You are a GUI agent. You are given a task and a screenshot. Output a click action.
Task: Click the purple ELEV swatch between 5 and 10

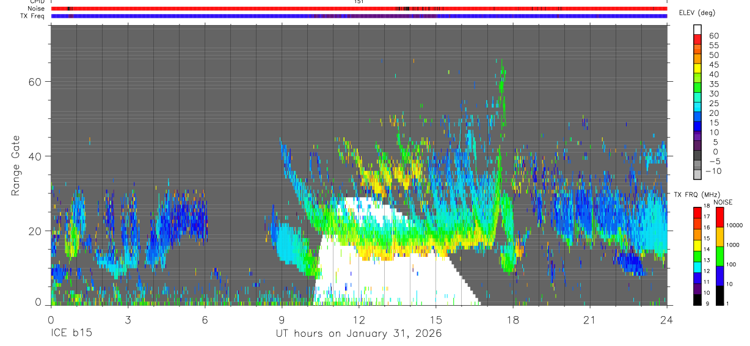[698, 137]
